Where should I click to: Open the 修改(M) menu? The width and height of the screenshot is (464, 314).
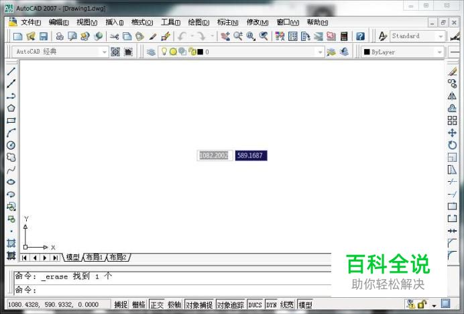pyautogui.click(x=257, y=22)
